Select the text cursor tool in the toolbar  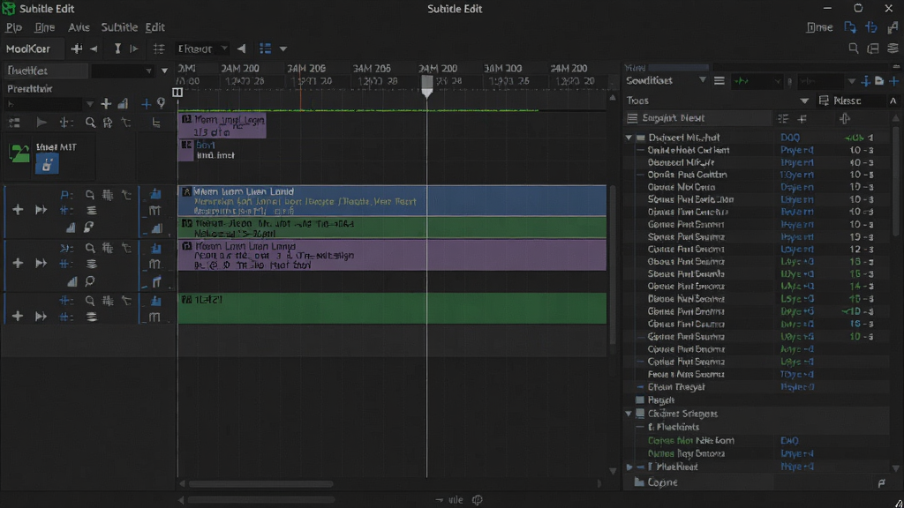[x=117, y=49]
